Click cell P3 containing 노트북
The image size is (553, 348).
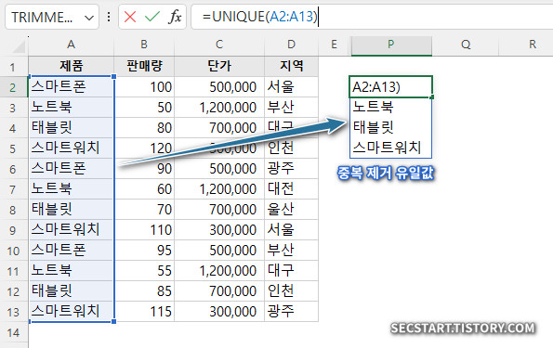tap(390, 107)
